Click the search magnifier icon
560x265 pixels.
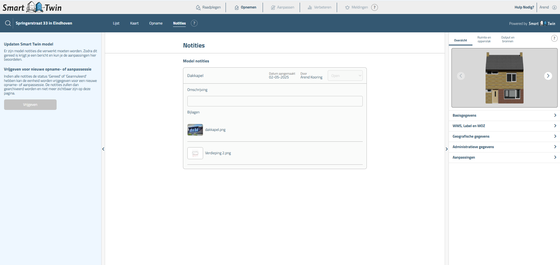(8, 23)
